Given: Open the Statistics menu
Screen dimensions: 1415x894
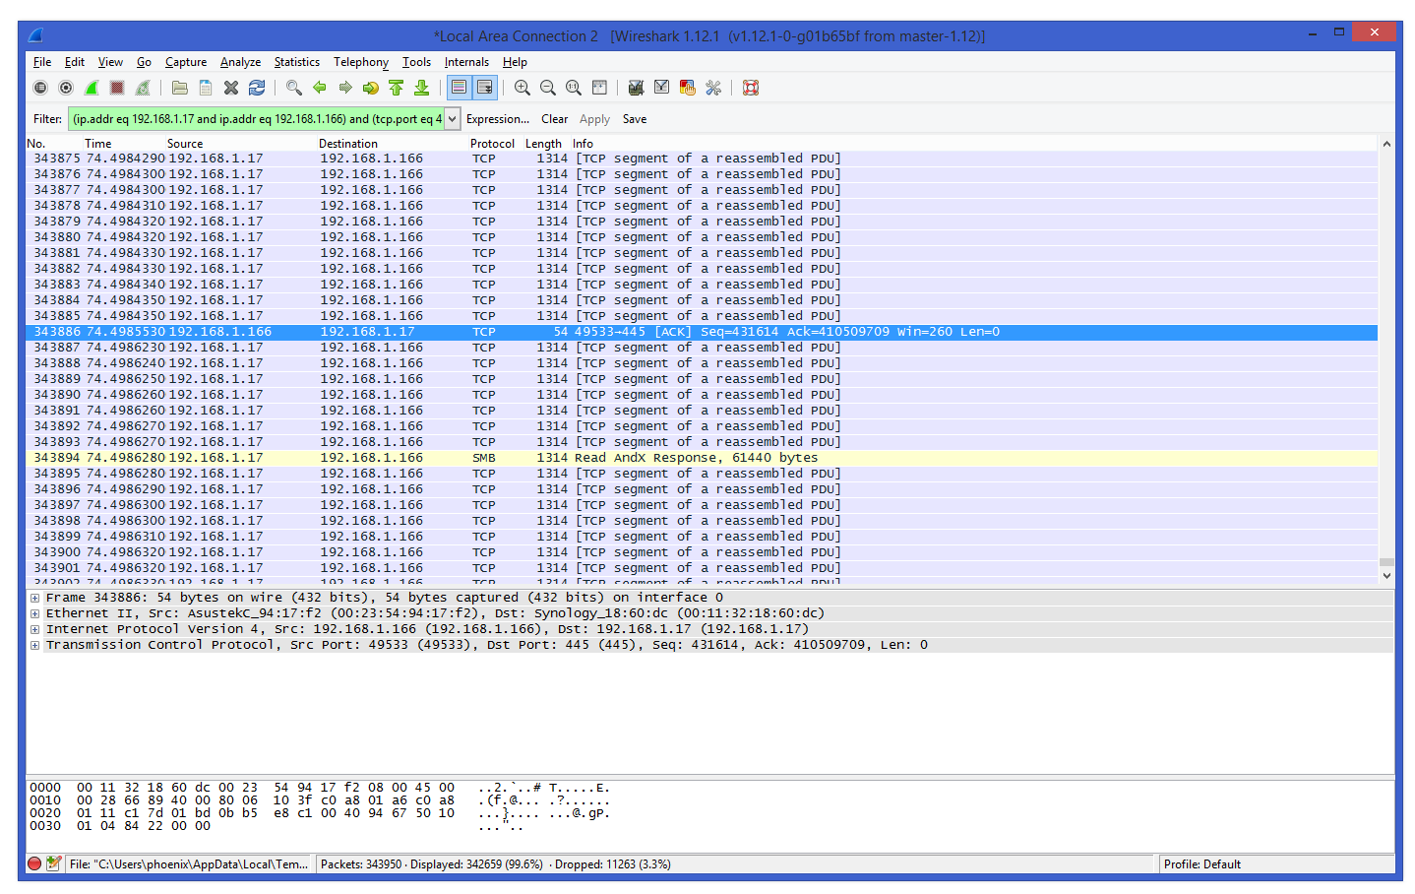Looking at the screenshot, I should pyautogui.click(x=296, y=62).
